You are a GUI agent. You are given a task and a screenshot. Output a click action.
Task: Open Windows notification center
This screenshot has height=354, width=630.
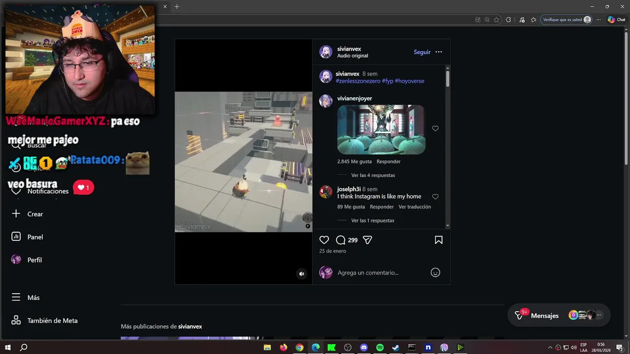620,348
